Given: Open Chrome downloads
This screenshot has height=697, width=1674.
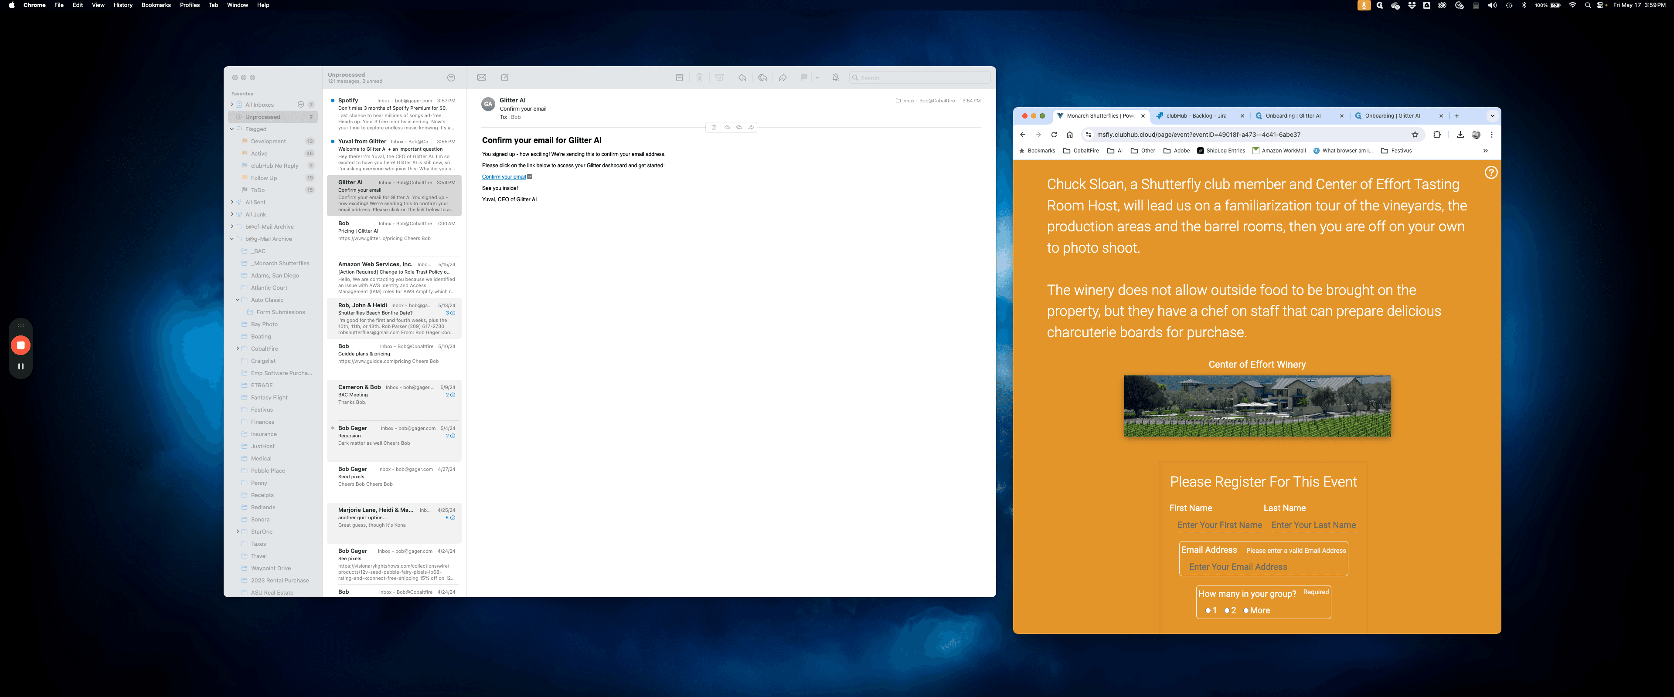Looking at the screenshot, I should [x=1460, y=135].
